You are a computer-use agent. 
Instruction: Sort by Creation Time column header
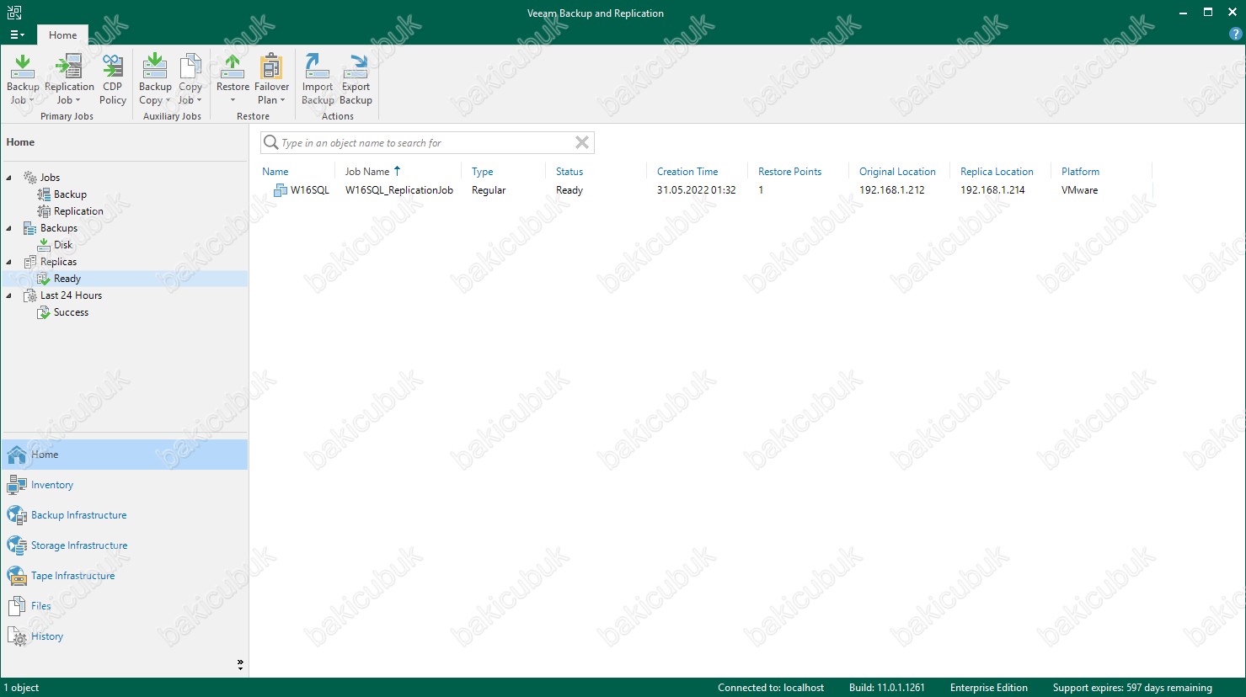tap(687, 172)
